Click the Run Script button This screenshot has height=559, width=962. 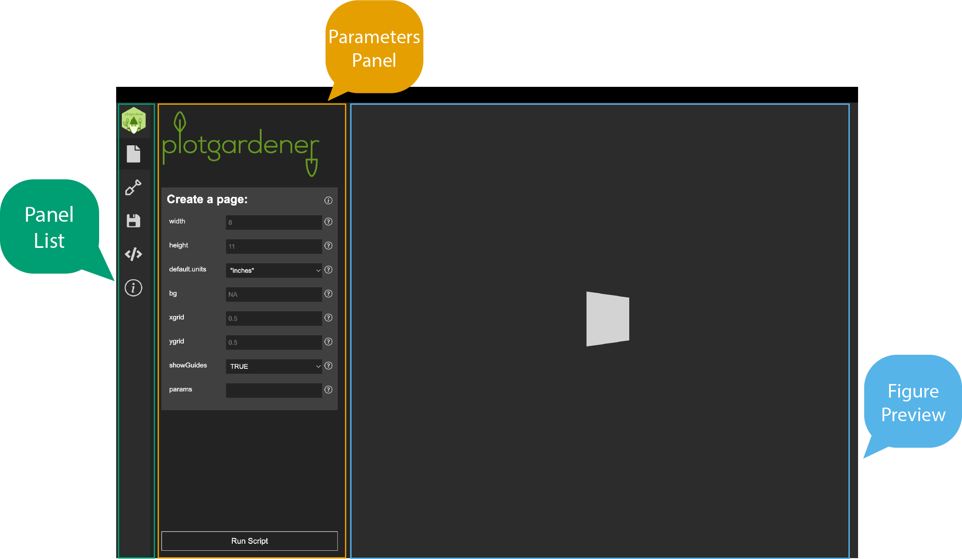249,541
